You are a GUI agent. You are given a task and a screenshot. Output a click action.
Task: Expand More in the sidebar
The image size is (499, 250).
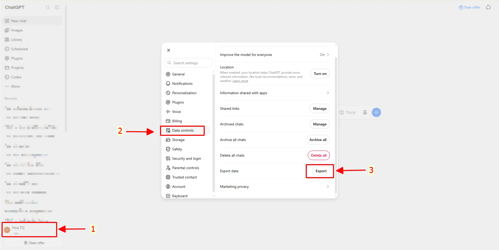coord(32,86)
